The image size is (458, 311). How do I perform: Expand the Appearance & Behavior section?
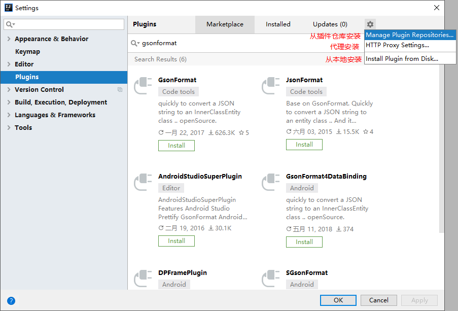pos(9,39)
